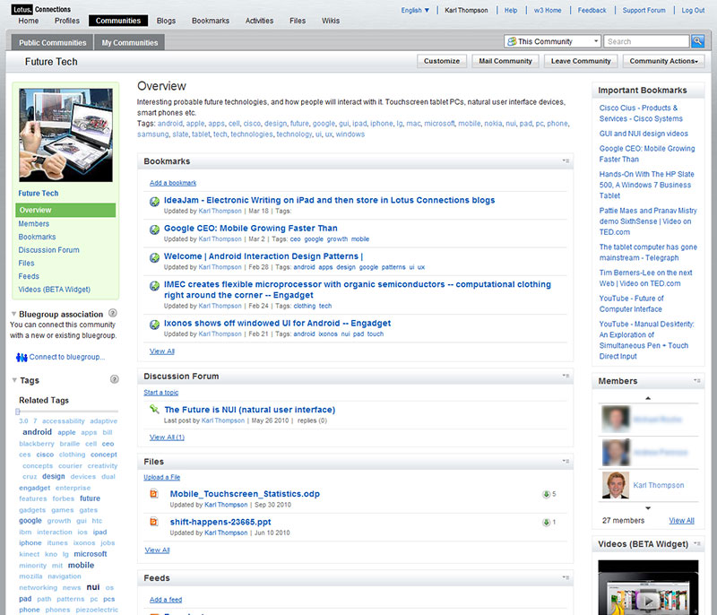
Task: Click View All under the Bookmarks list
Action: pyautogui.click(x=162, y=351)
